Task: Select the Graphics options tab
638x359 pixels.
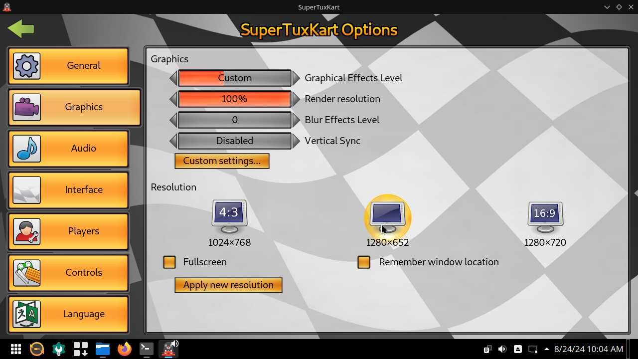Action: pyautogui.click(x=74, y=107)
